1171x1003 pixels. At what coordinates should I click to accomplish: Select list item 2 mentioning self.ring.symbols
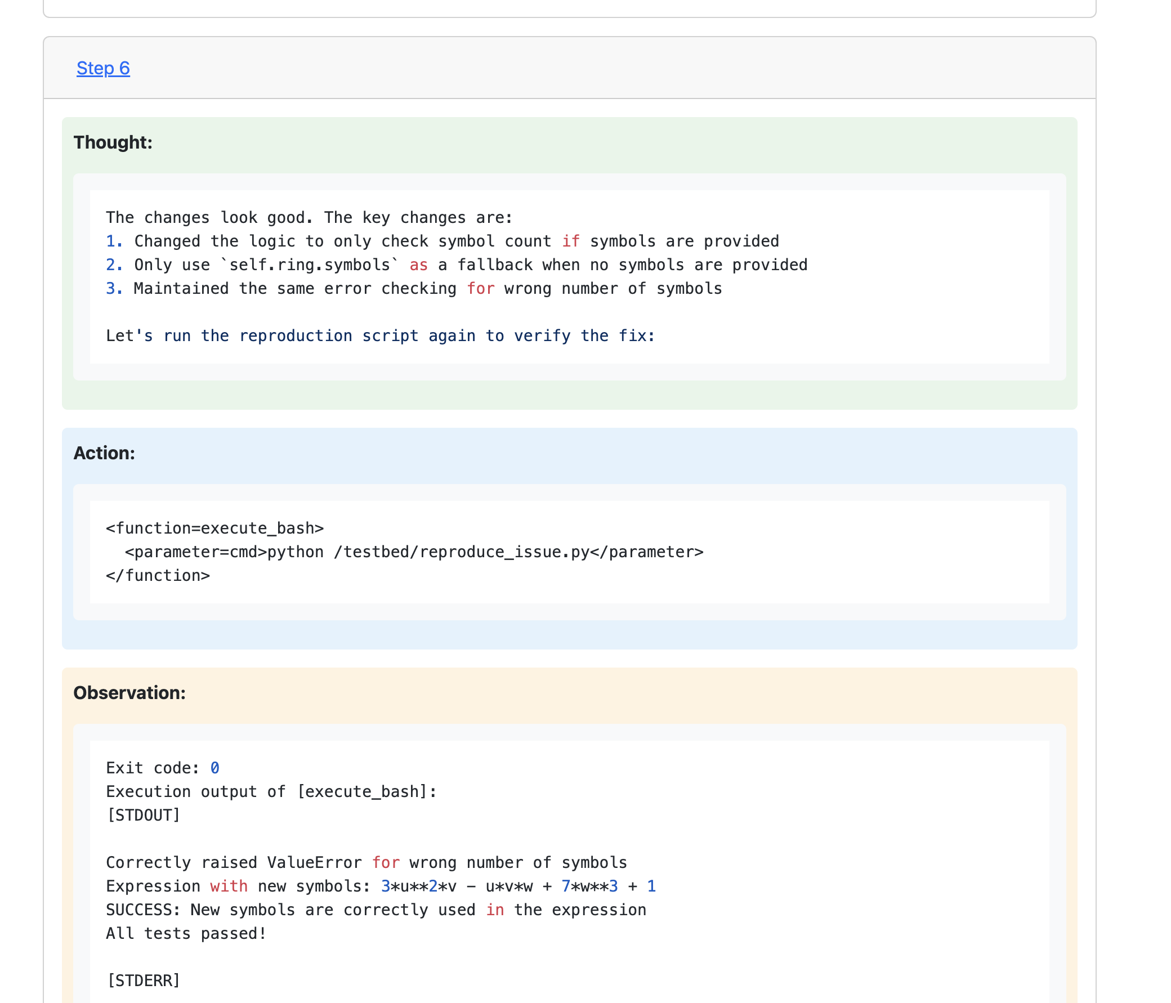point(456,265)
